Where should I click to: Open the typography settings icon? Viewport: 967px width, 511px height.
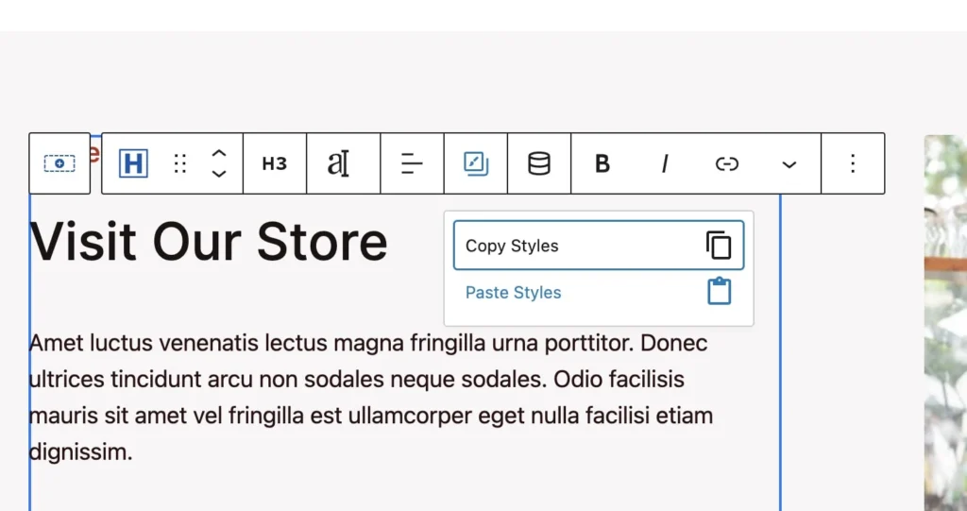tap(339, 163)
